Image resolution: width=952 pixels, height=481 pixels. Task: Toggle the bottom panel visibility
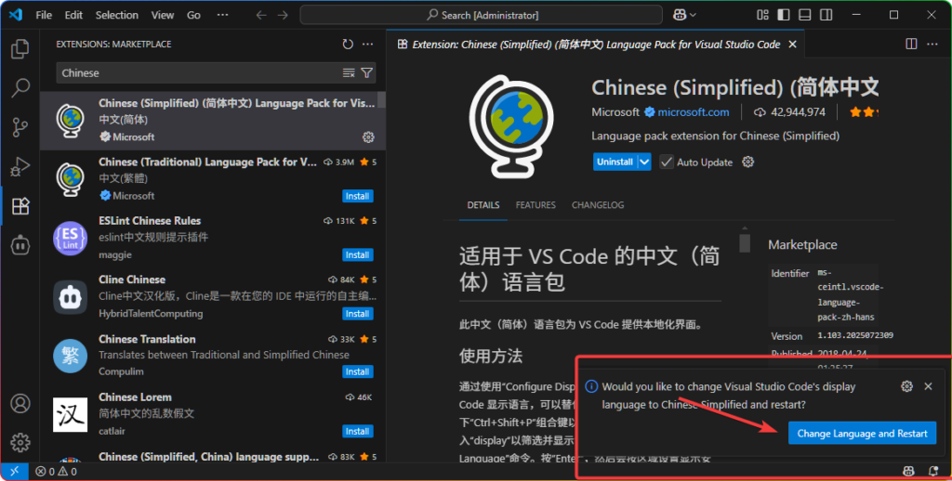[805, 15]
